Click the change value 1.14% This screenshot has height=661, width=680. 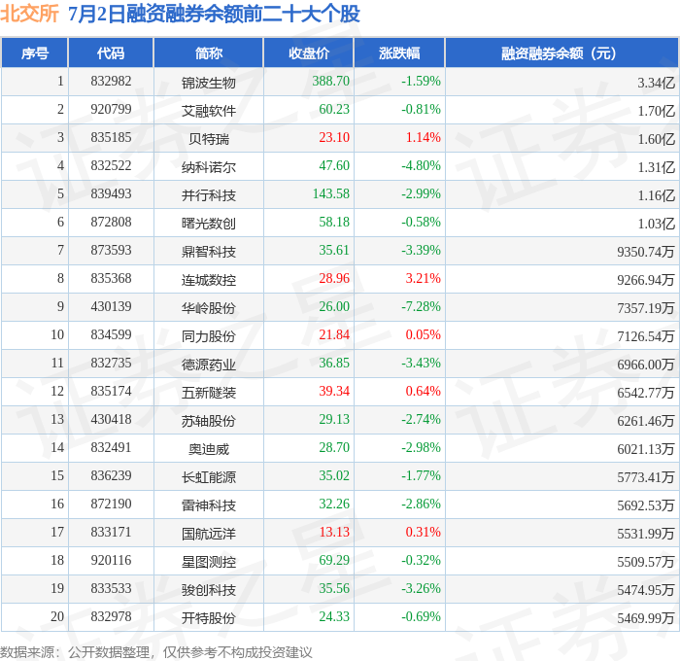coord(424,138)
